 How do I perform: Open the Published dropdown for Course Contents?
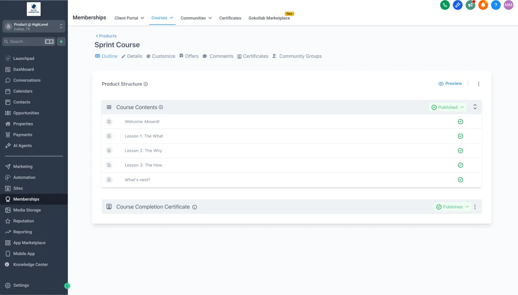click(448, 107)
